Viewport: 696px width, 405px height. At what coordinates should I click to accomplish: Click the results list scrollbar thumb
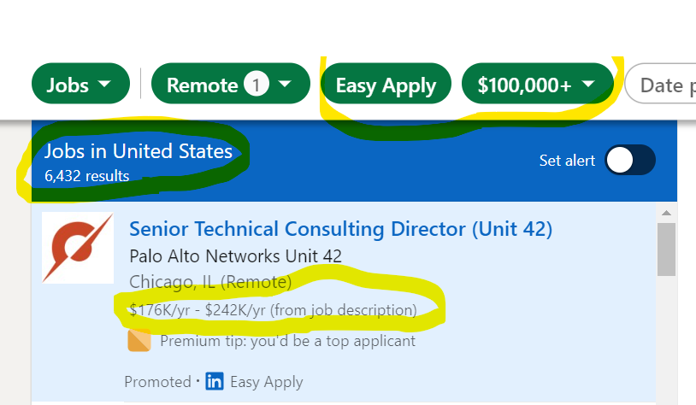pos(666,249)
